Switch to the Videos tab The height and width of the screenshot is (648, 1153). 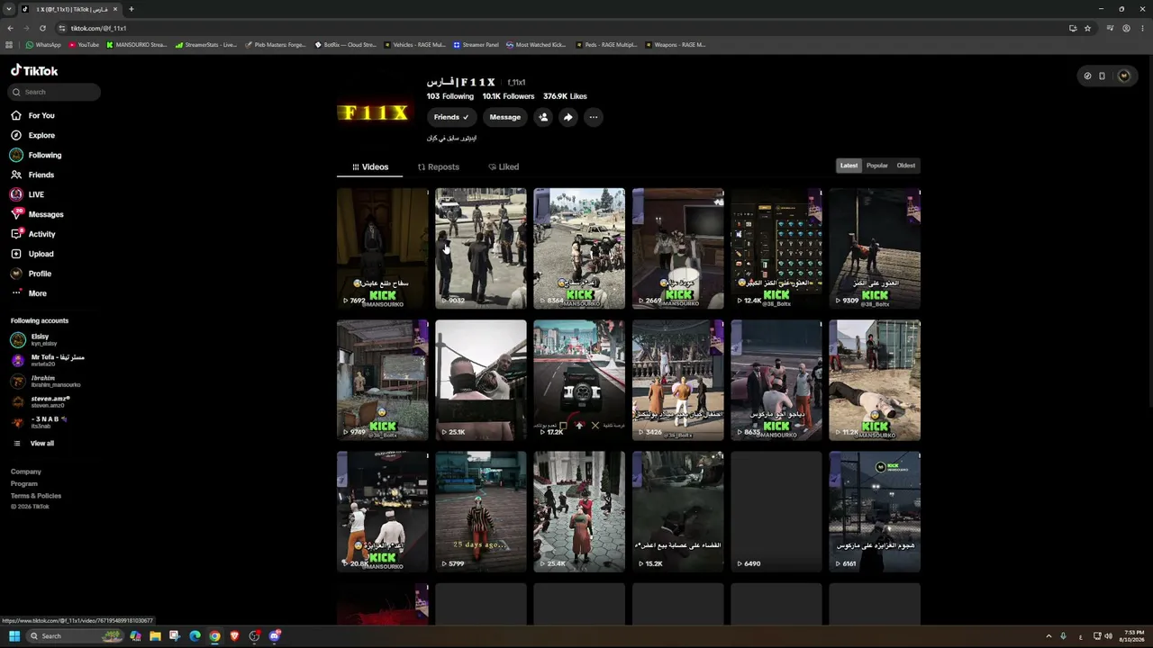coord(370,166)
